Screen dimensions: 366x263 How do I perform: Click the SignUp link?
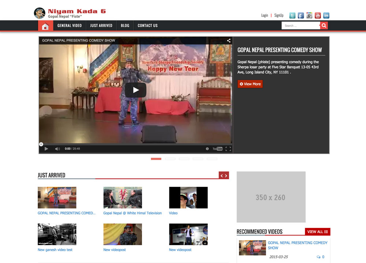coord(279,15)
